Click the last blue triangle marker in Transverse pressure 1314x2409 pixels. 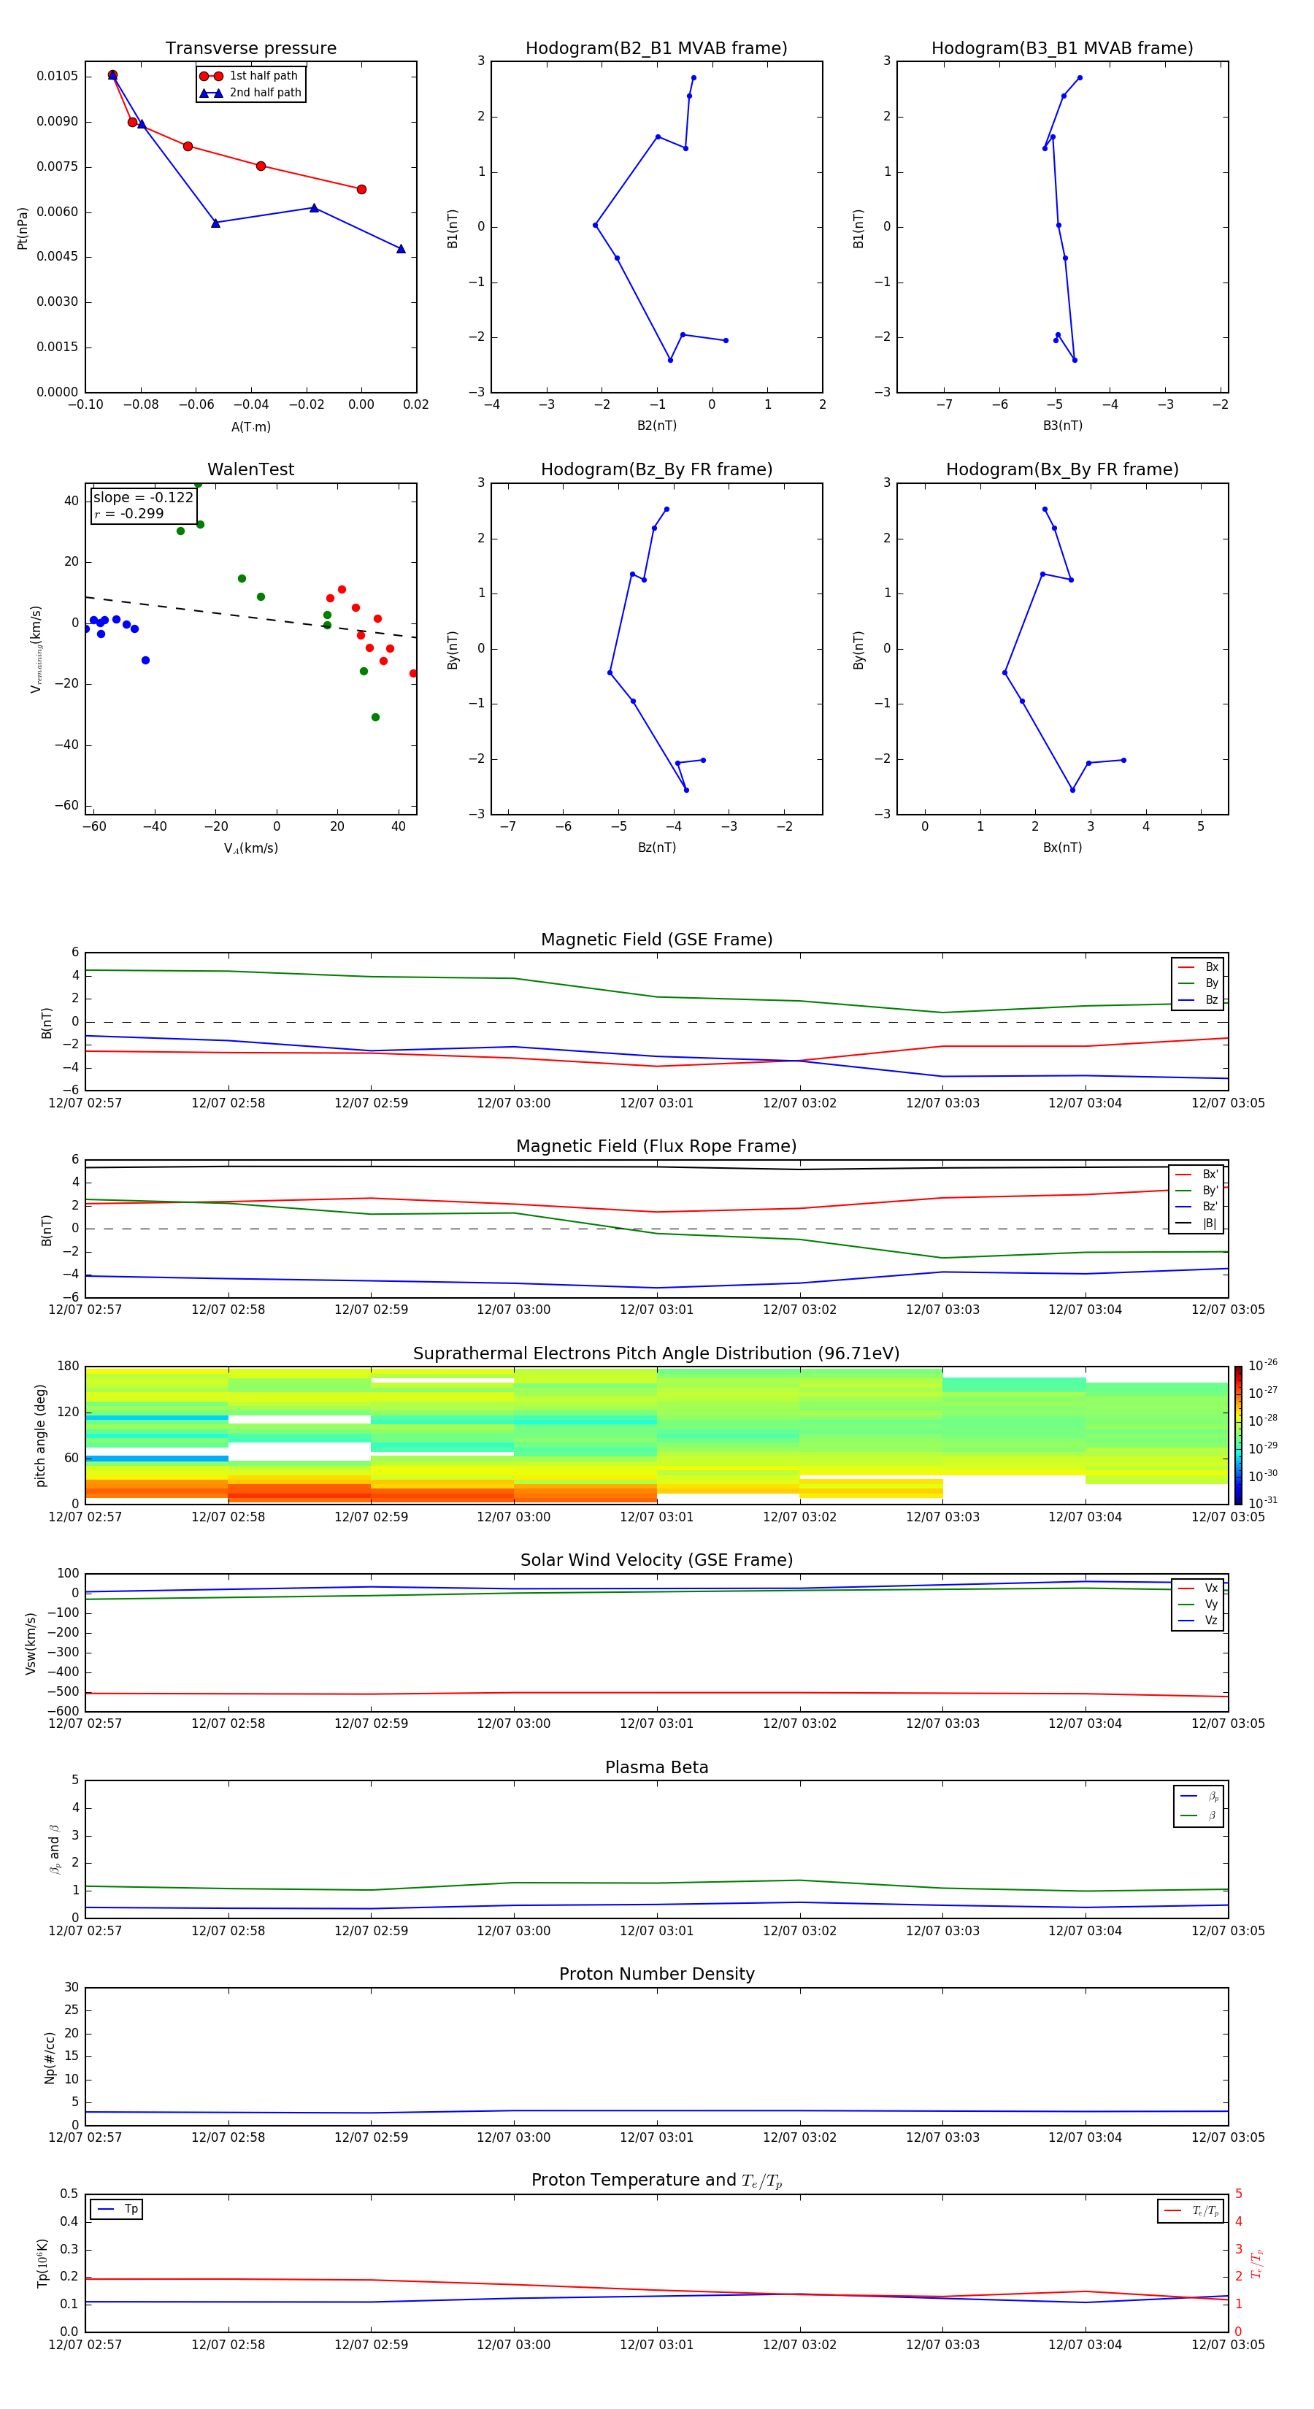point(401,249)
